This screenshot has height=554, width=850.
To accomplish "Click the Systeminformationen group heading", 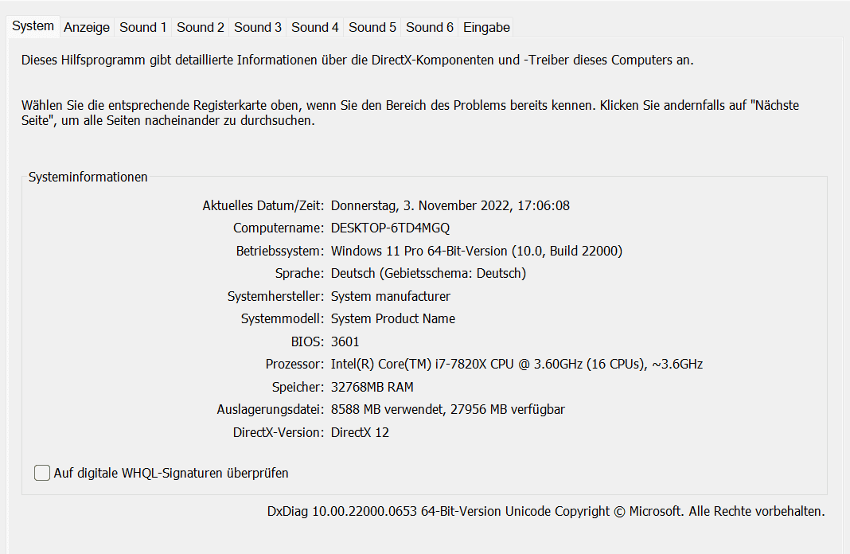I will point(88,178).
